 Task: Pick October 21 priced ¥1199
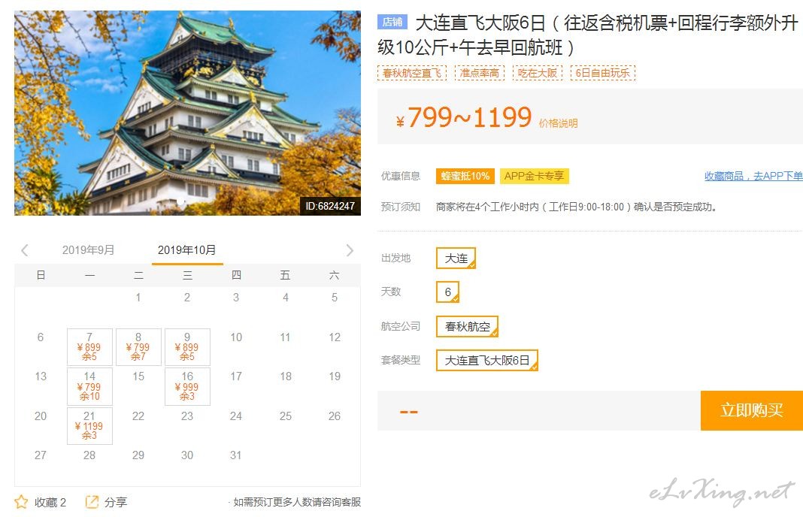[x=89, y=425]
